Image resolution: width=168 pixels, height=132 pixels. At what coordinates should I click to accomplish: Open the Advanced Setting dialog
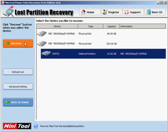[18, 86]
